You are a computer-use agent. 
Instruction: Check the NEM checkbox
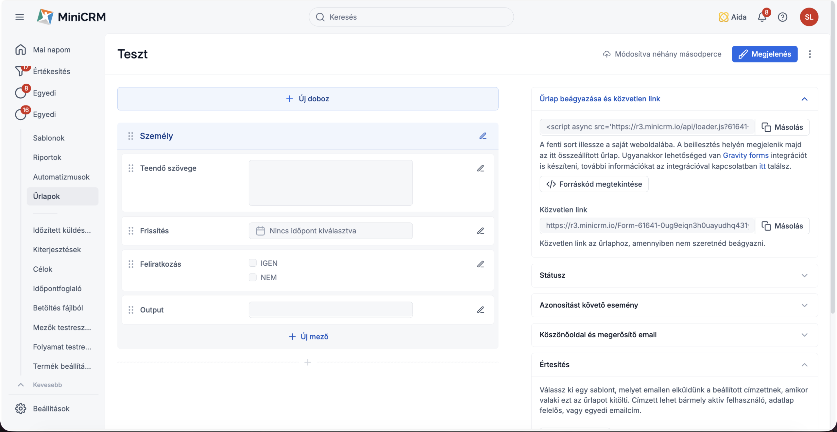tap(252, 277)
